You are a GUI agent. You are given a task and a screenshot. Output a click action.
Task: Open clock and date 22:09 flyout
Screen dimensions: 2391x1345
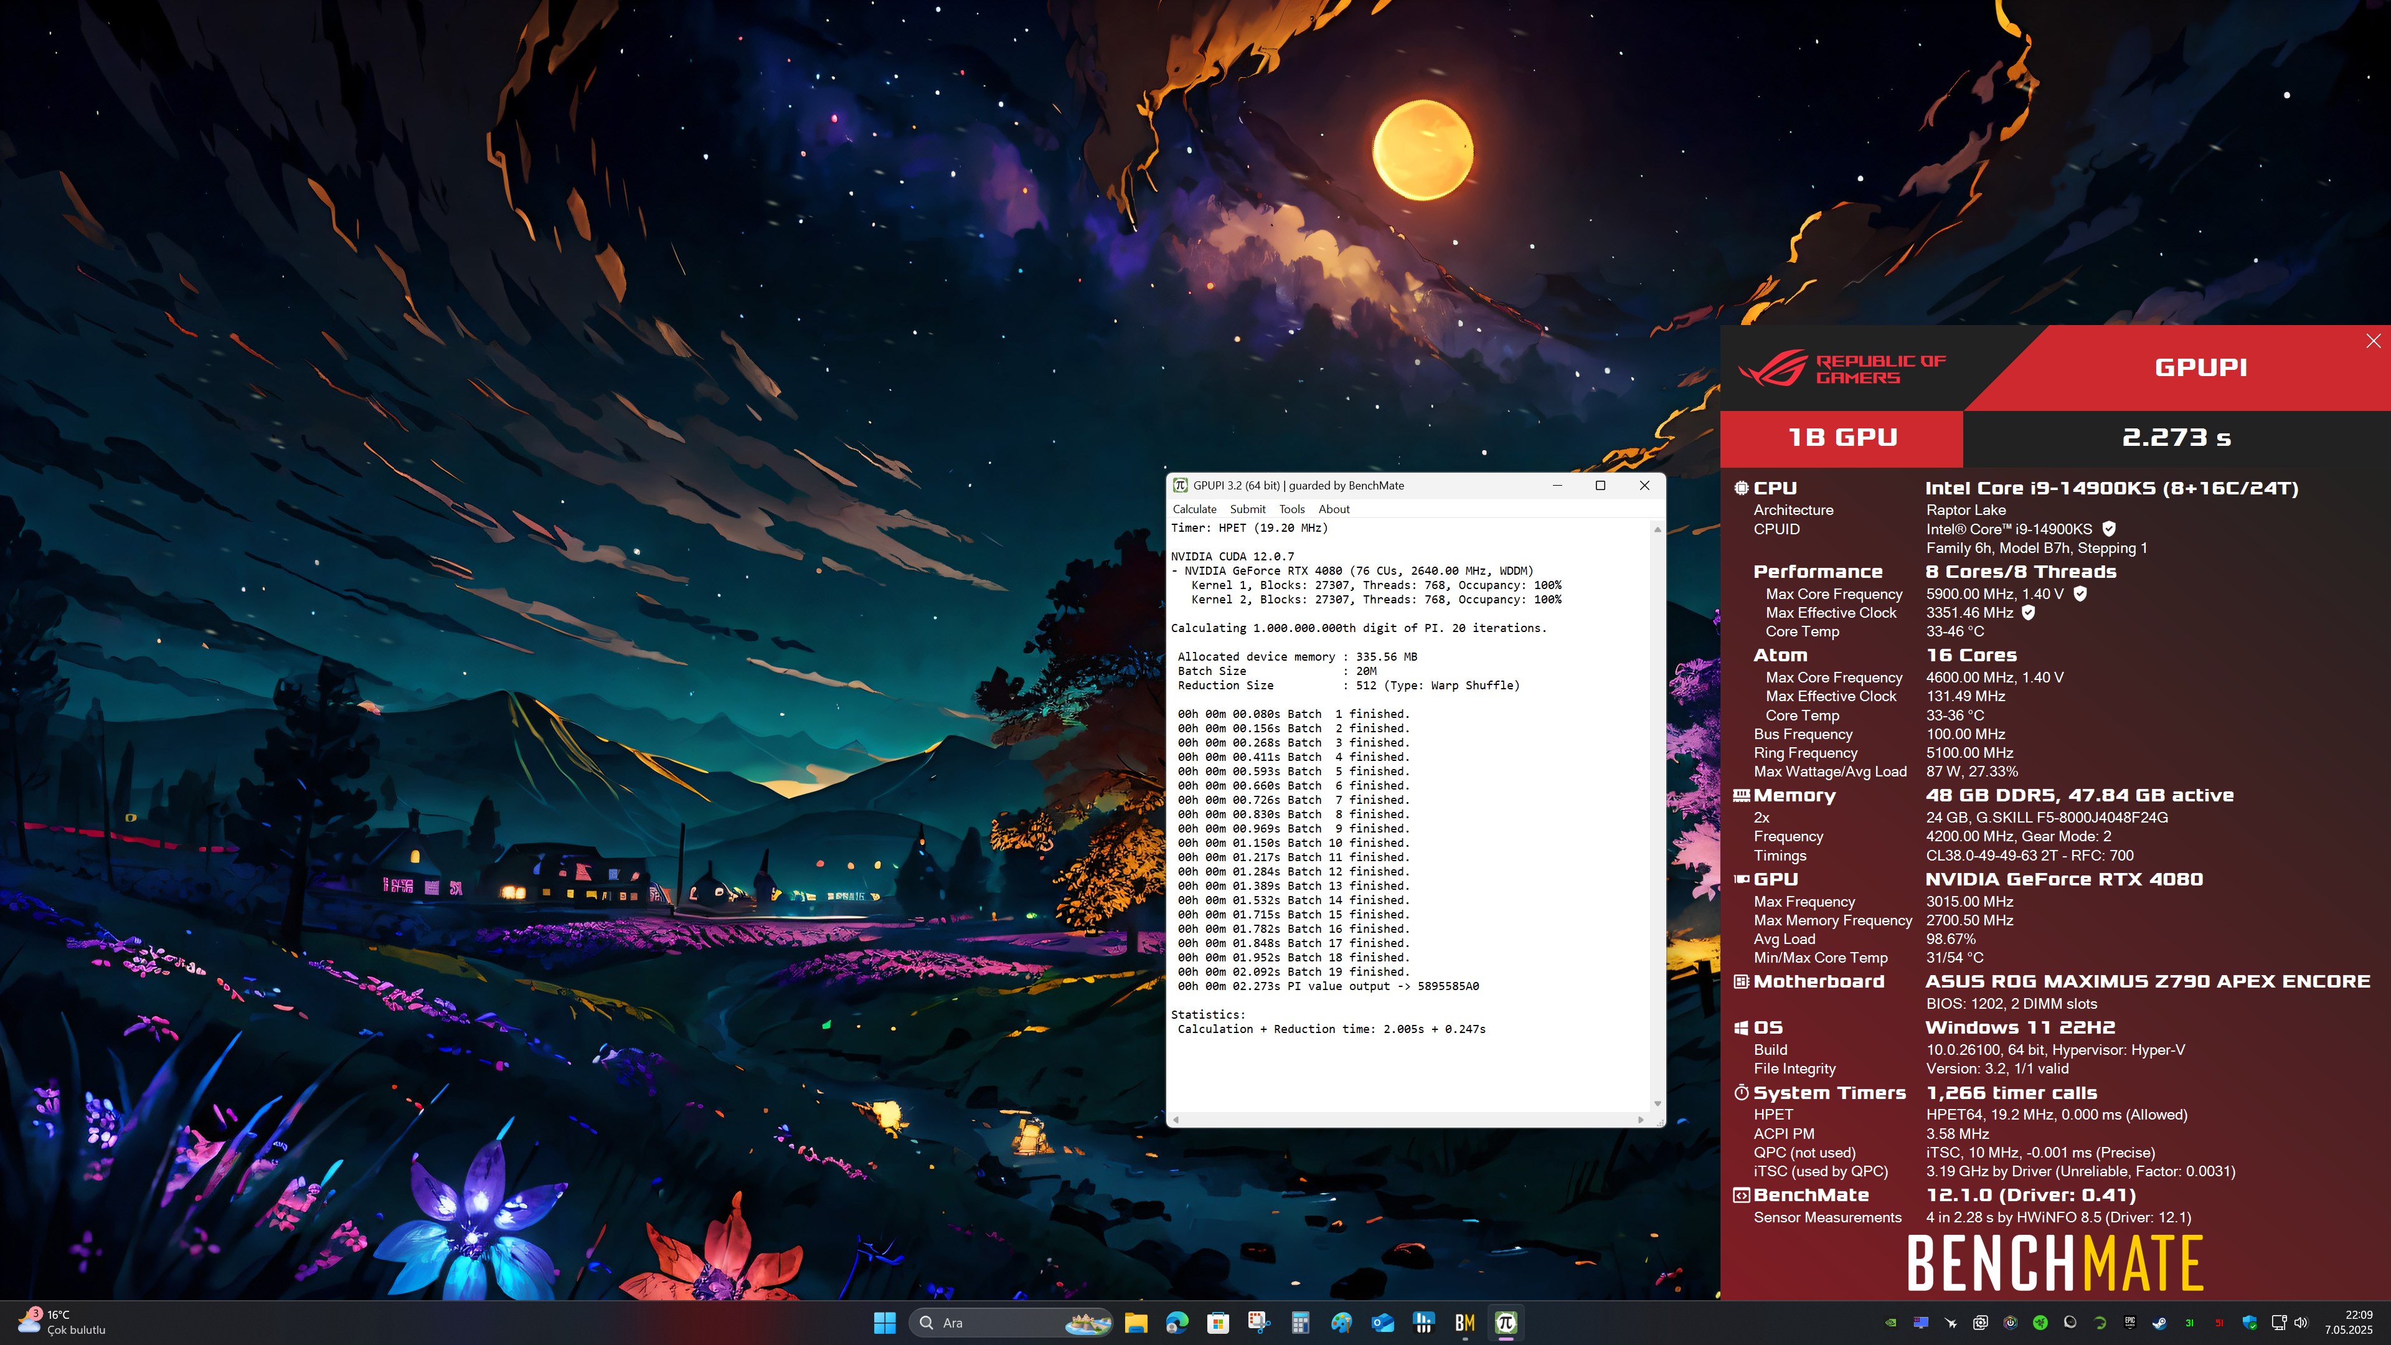2348,1323
